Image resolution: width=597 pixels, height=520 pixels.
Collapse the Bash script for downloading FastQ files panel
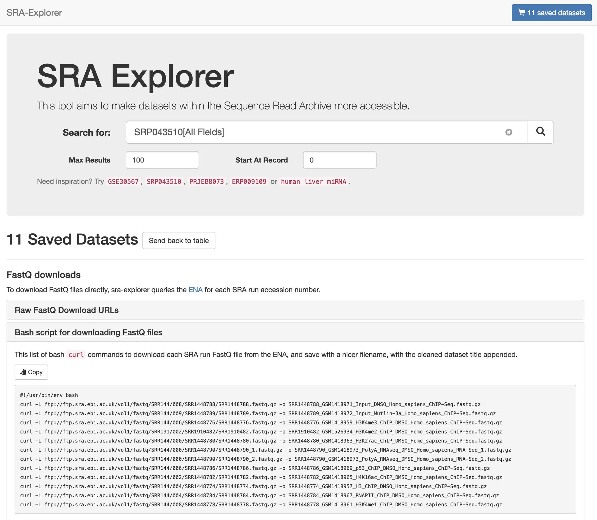88,332
